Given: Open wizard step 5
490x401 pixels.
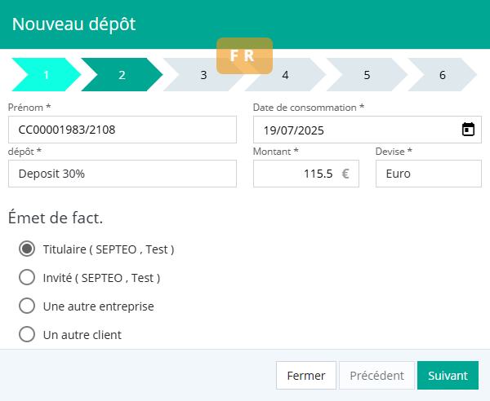Looking at the screenshot, I should pyautogui.click(x=367, y=75).
